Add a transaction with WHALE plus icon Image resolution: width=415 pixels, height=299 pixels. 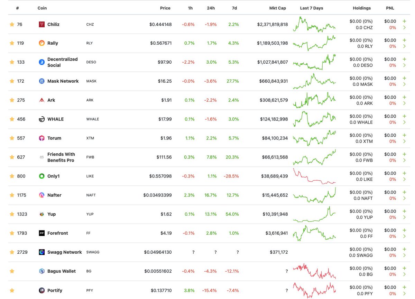(x=404, y=116)
